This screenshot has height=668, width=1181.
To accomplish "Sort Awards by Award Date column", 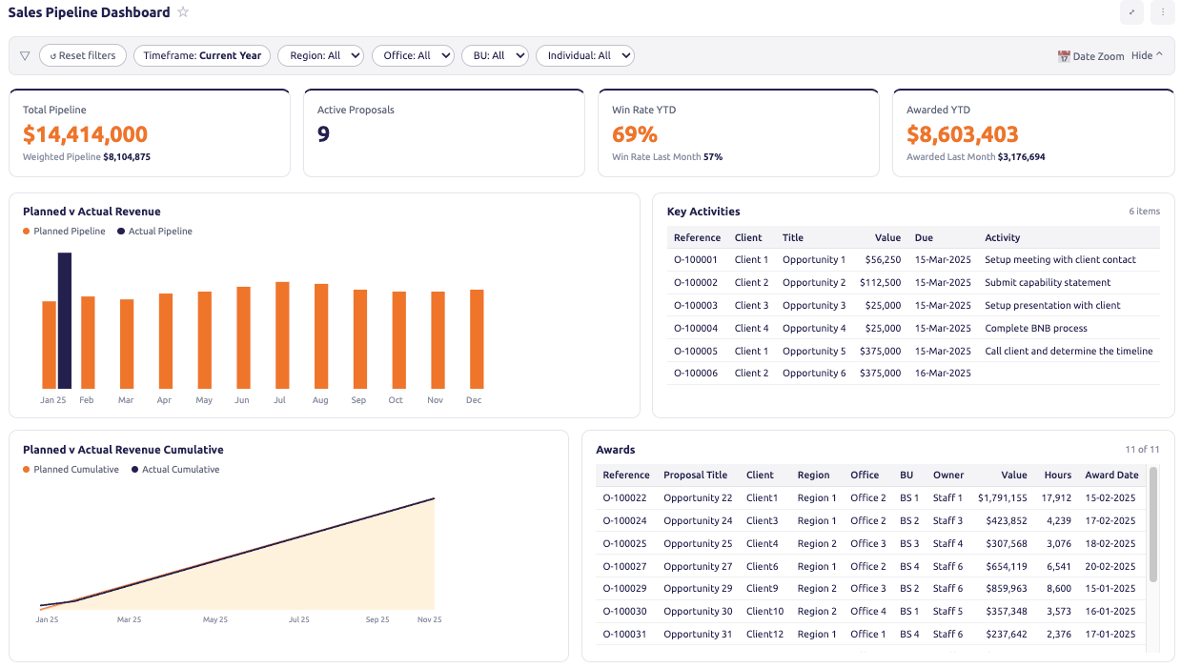I will tap(1111, 475).
